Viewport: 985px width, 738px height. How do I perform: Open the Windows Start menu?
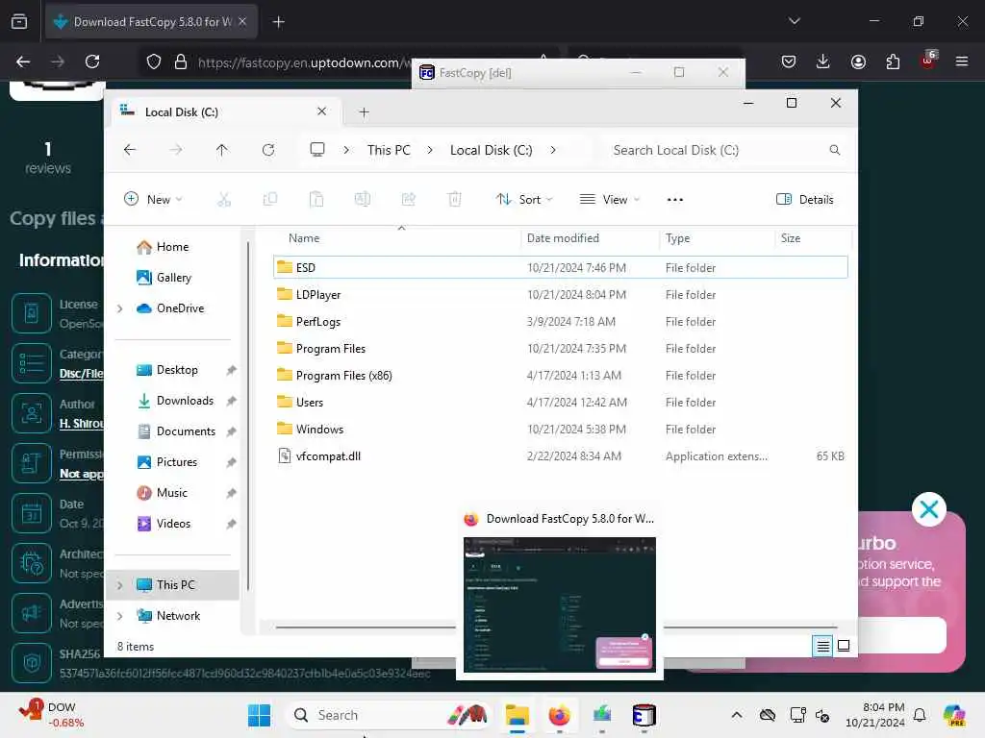259,715
